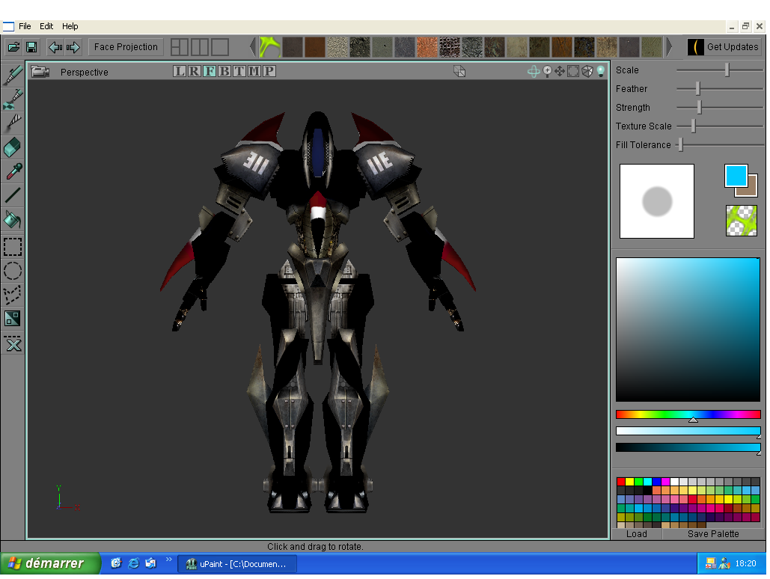Screen dimensions: 770x579
Task: Toggle wireframe display mode in the viewport
Action: 587,71
